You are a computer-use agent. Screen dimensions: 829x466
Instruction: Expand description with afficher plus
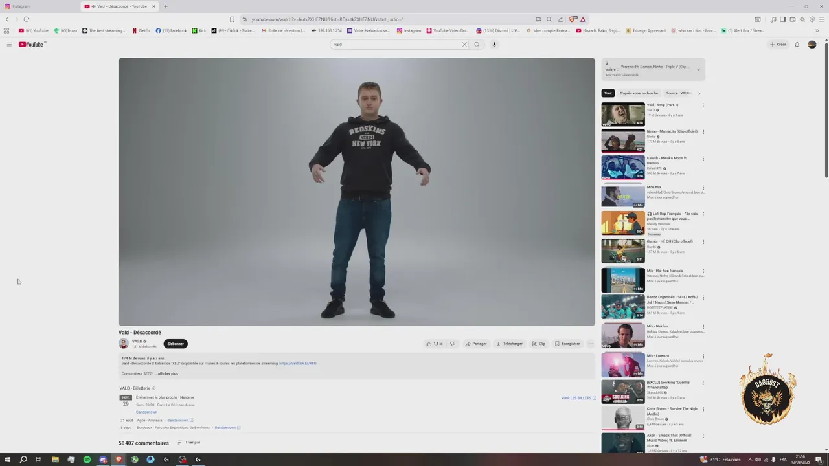(166, 373)
